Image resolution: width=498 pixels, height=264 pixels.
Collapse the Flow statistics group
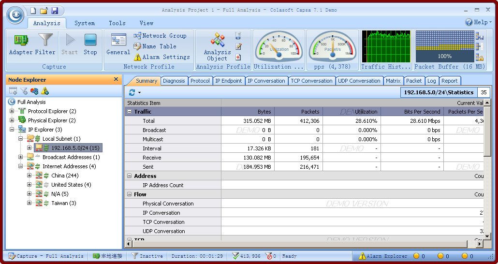point(130,194)
